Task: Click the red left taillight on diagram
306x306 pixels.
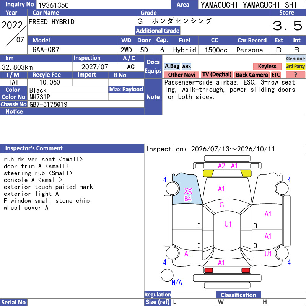Action: tap(208, 270)
